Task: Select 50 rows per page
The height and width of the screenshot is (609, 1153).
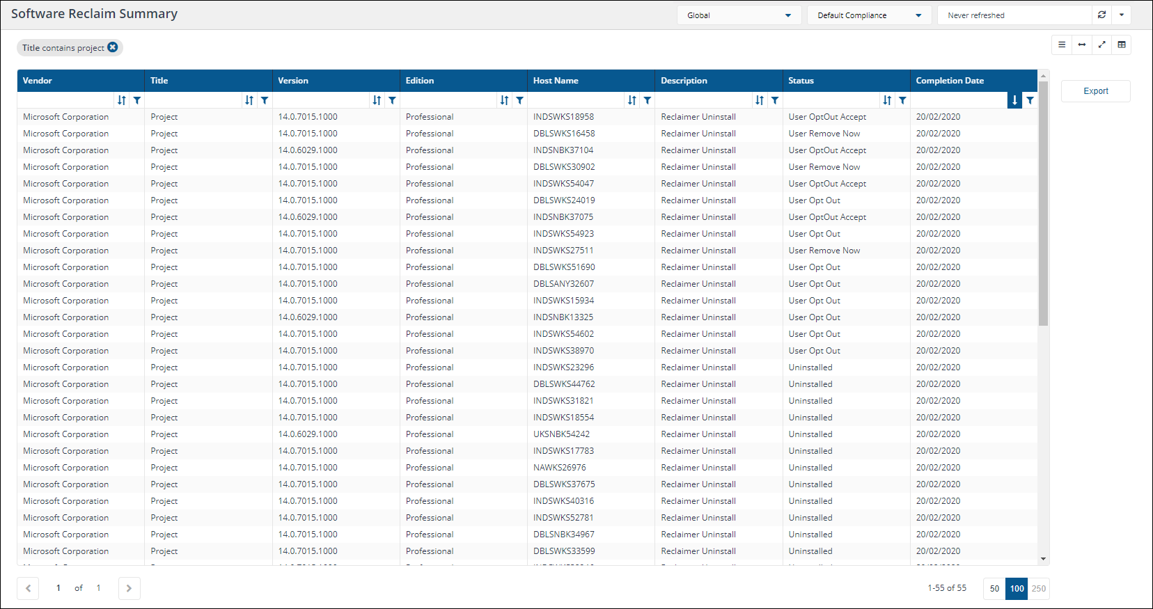Action: click(x=994, y=588)
